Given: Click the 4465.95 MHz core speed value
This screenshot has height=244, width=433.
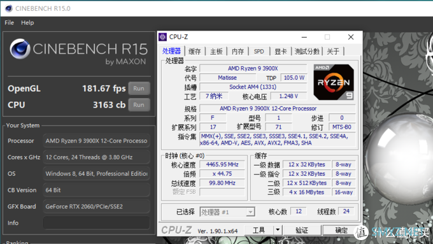Looking at the screenshot, I should [222, 164].
